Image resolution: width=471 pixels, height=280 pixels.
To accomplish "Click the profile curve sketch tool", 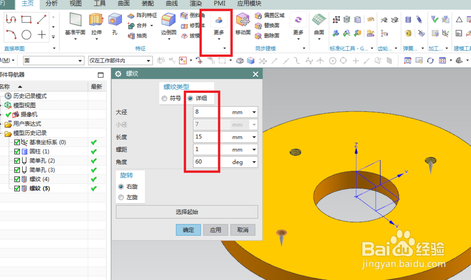I will coord(11,19).
